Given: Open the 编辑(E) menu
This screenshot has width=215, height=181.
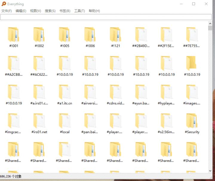Looking at the screenshot, I should [x=21, y=11].
